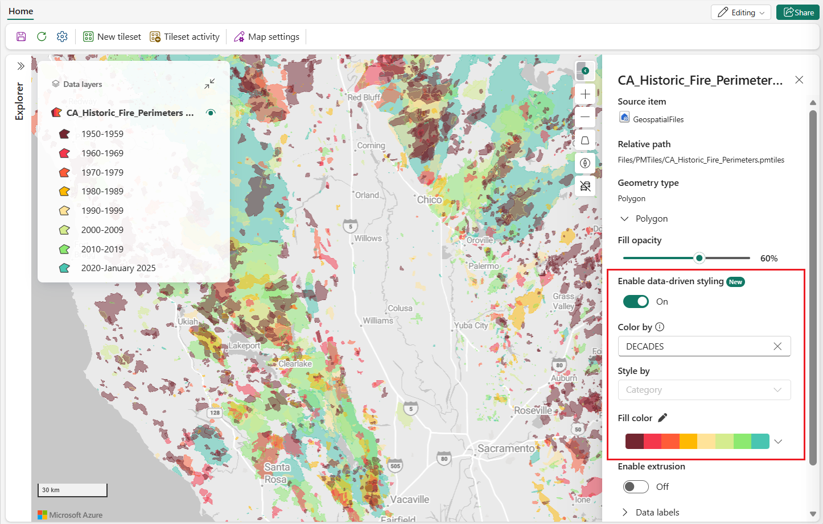The image size is (823, 524).
Task: Click the Vacaville label on the map
Action: click(410, 500)
